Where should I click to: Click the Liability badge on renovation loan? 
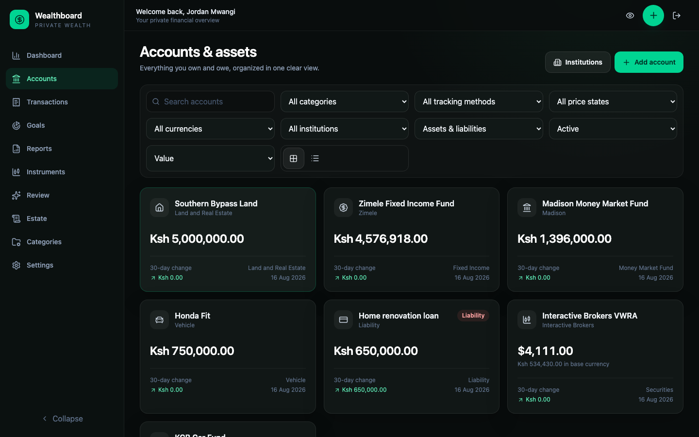tap(473, 316)
